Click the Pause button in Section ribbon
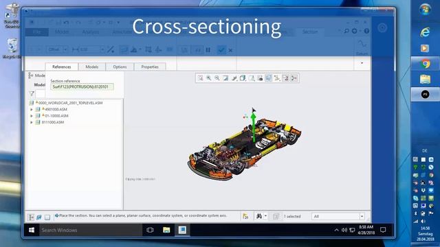The image size is (440, 247). pos(208,50)
